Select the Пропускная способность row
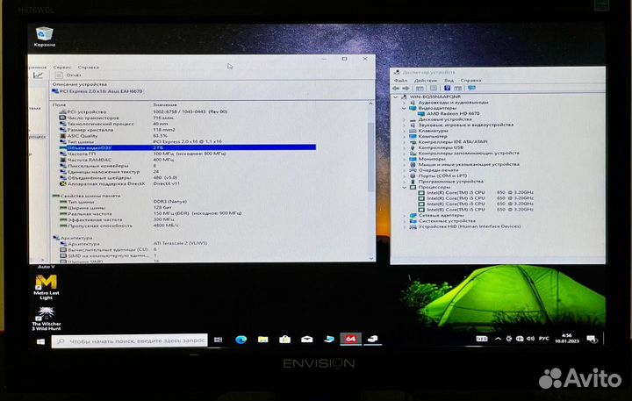The image size is (632, 401). [x=118, y=226]
